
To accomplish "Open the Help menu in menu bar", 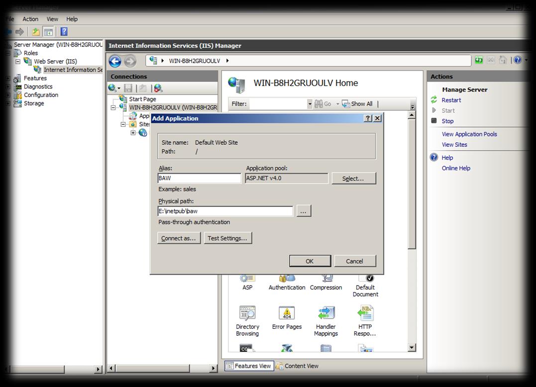I will pos(72,19).
